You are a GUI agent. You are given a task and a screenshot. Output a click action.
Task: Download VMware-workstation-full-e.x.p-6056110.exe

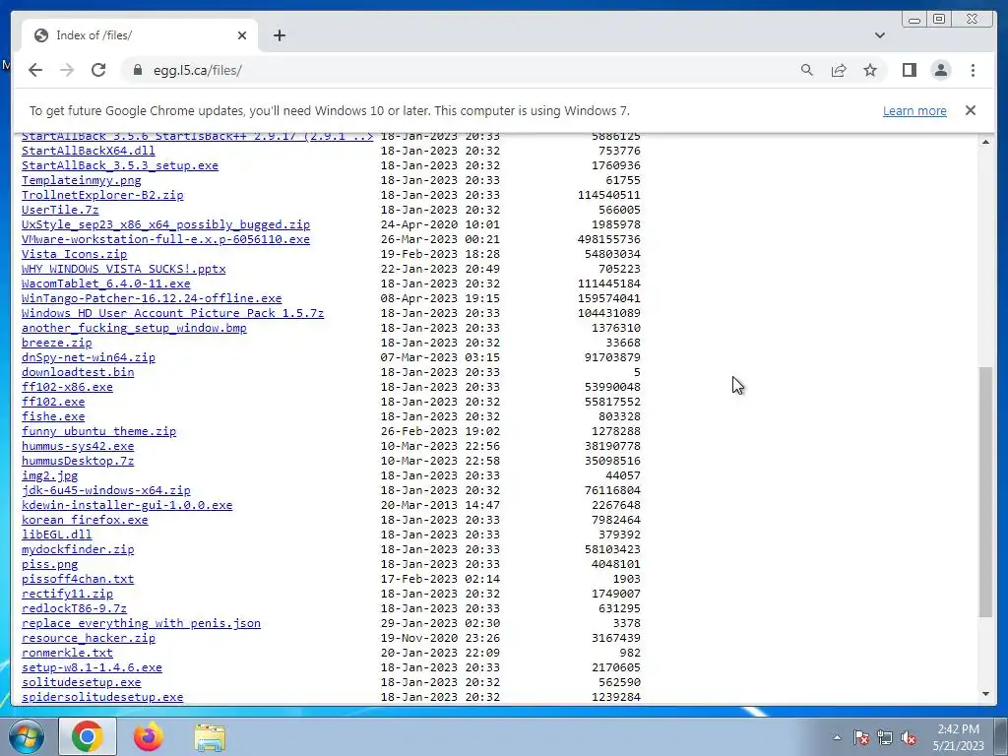[165, 239]
